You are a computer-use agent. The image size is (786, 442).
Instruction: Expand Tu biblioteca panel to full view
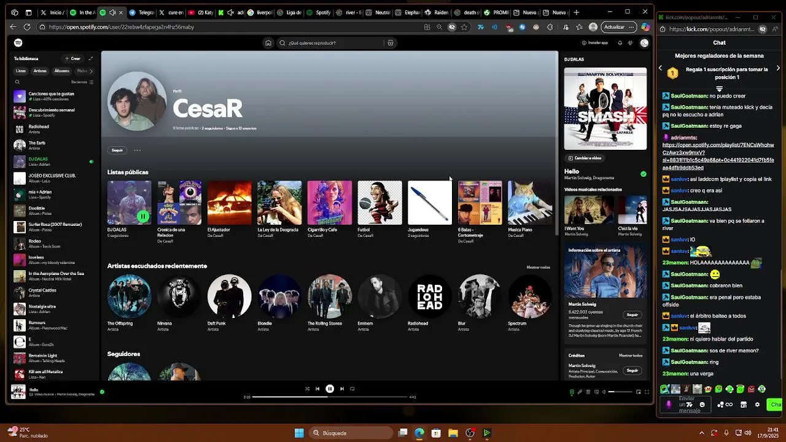point(91,58)
